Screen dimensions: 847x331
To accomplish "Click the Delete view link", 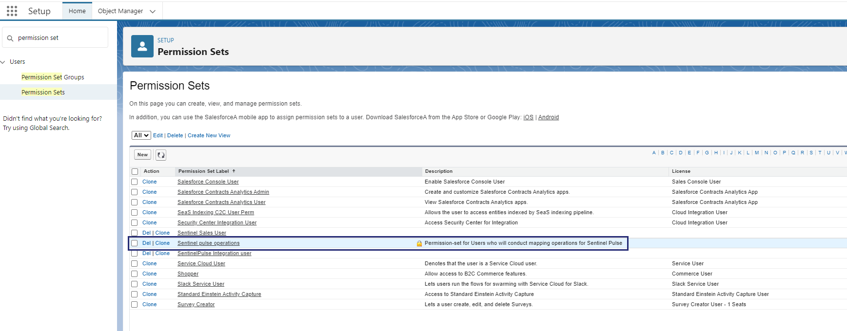I will (x=175, y=135).
